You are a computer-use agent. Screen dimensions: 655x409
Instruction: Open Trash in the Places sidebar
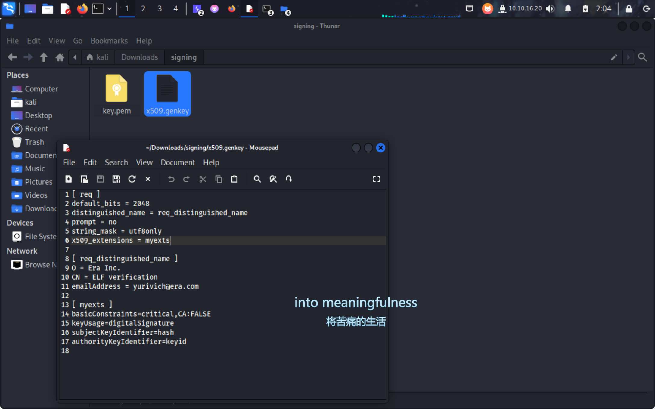(34, 142)
